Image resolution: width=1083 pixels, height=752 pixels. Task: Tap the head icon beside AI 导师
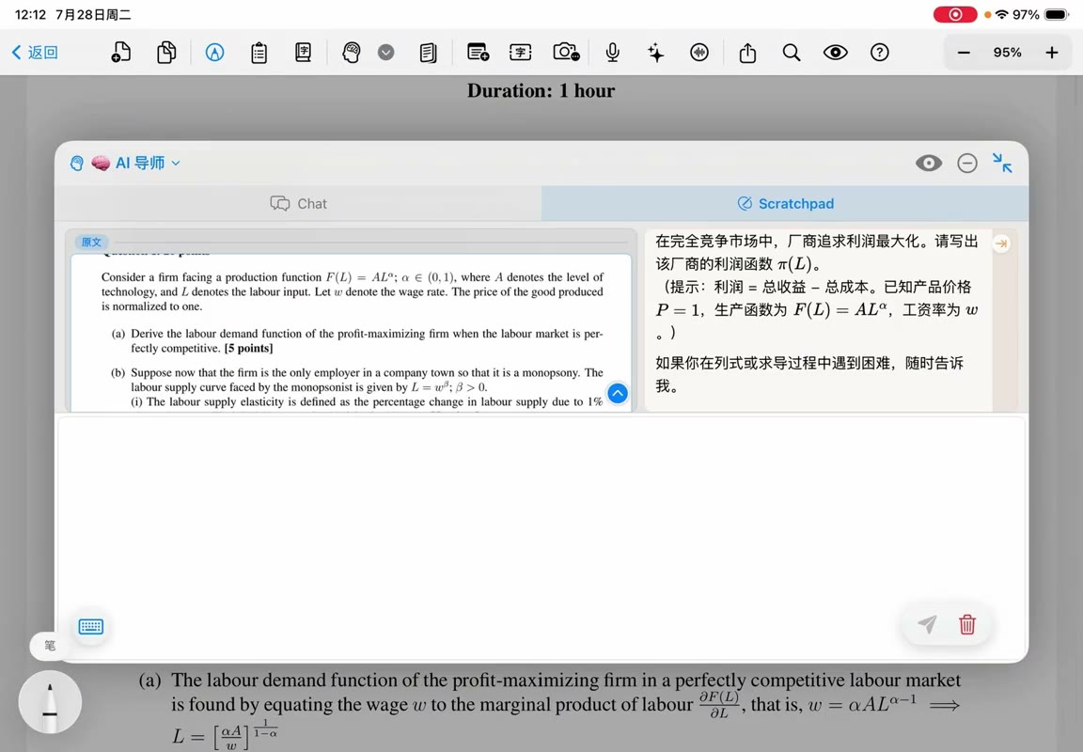coord(77,164)
